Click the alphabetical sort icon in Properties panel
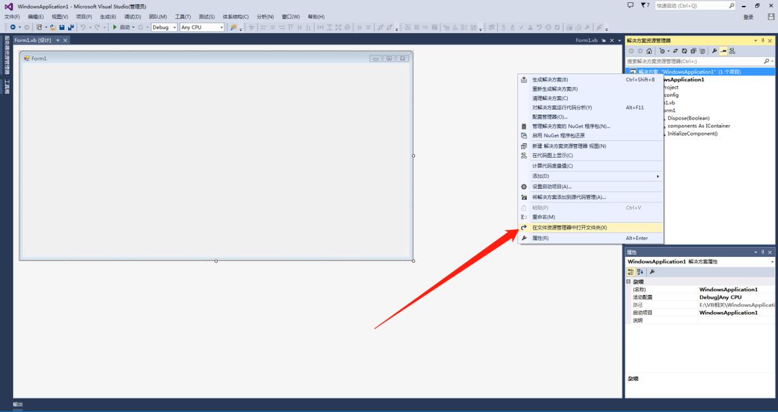 tap(640, 272)
